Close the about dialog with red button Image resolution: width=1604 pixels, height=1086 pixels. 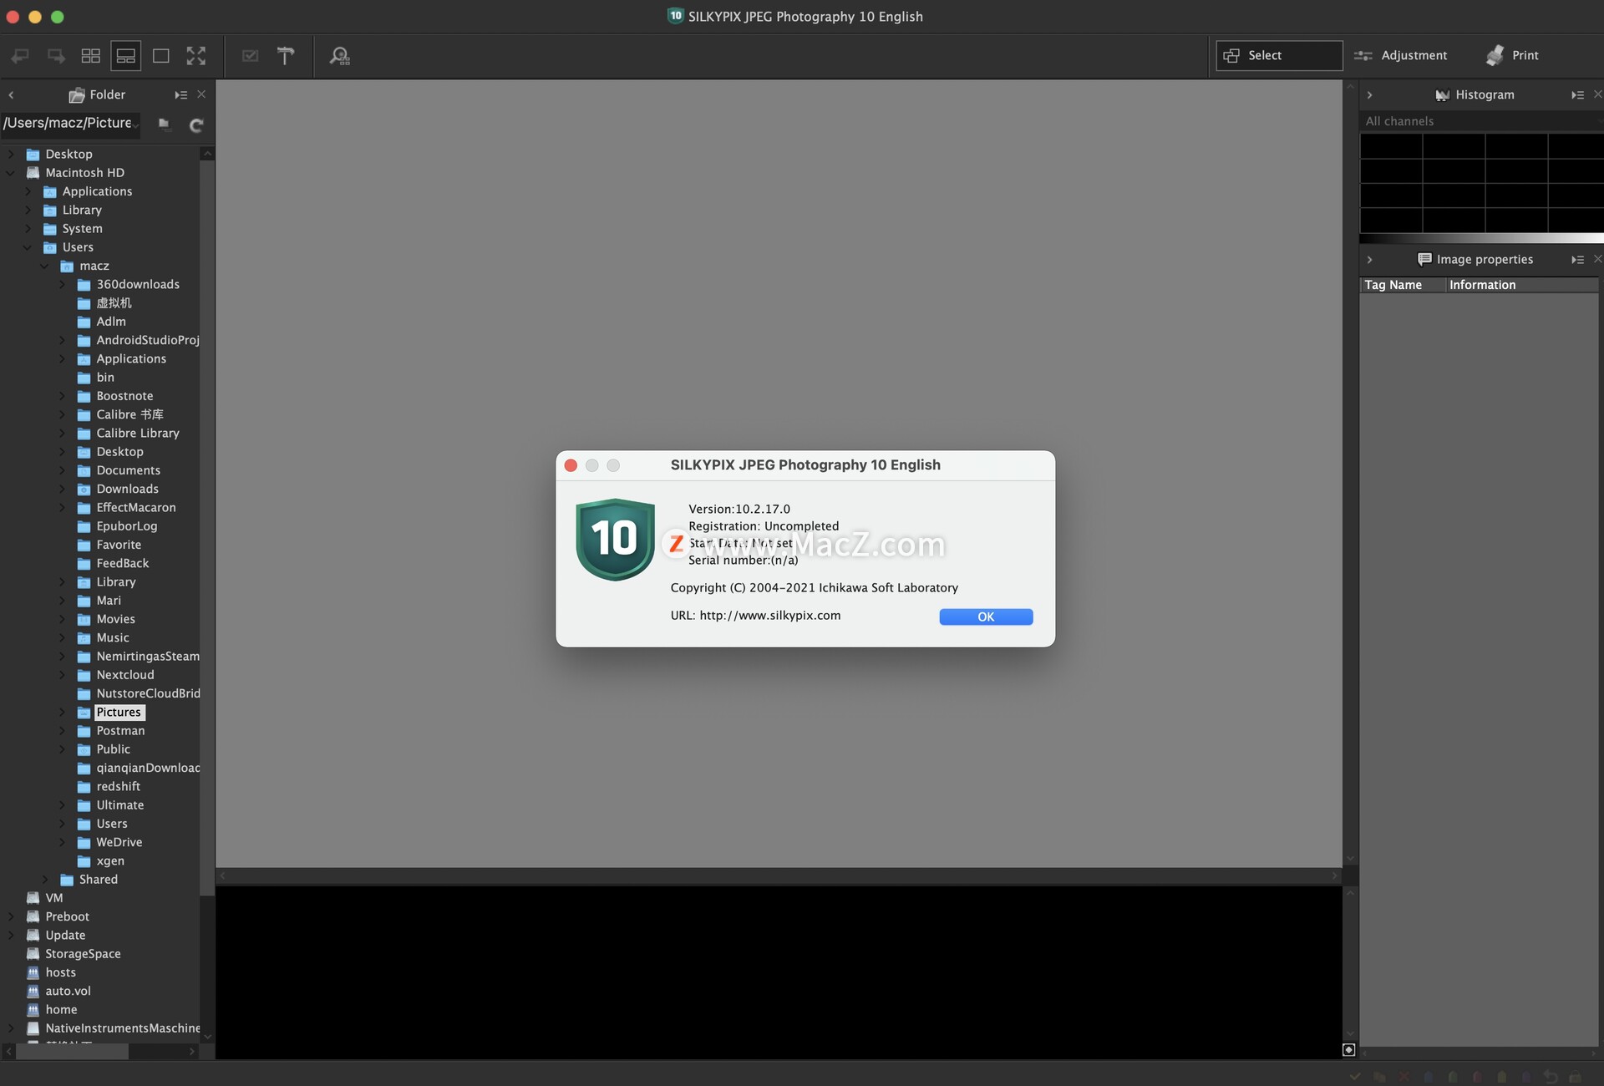click(571, 465)
